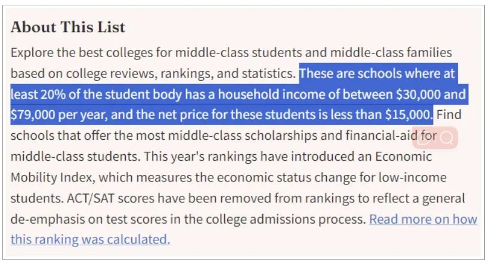Click the magnifier search icon in the floating popup
Screen dimensions: 489x266
(447, 138)
